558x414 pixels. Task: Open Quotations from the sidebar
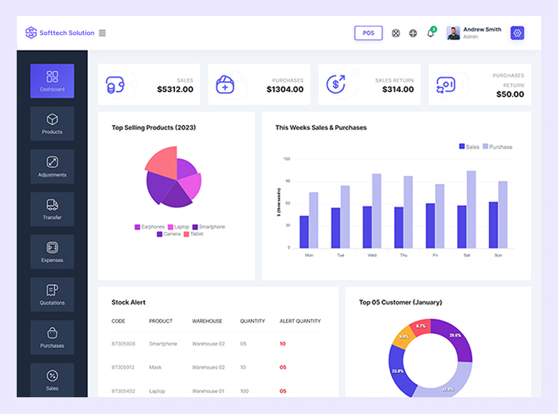coord(52,294)
